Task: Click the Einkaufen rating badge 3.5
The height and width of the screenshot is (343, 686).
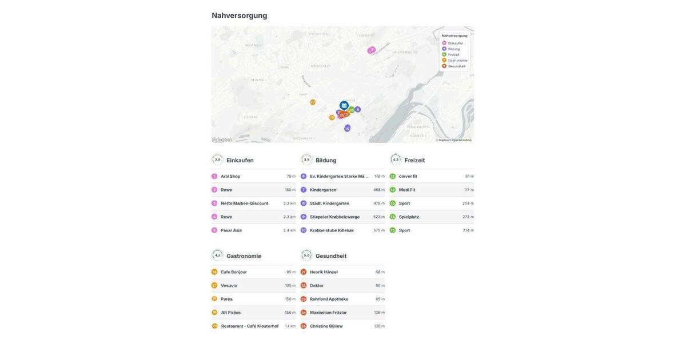Action: click(x=217, y=159)
